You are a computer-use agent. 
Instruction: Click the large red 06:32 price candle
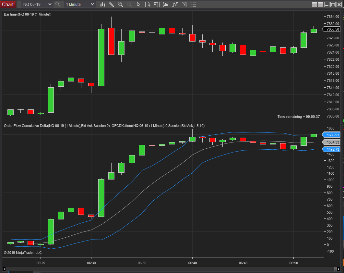click(111, 41)
